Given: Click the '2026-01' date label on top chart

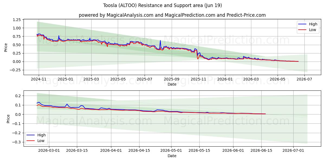Looking at the screenshot, I should tap(225, 79).
